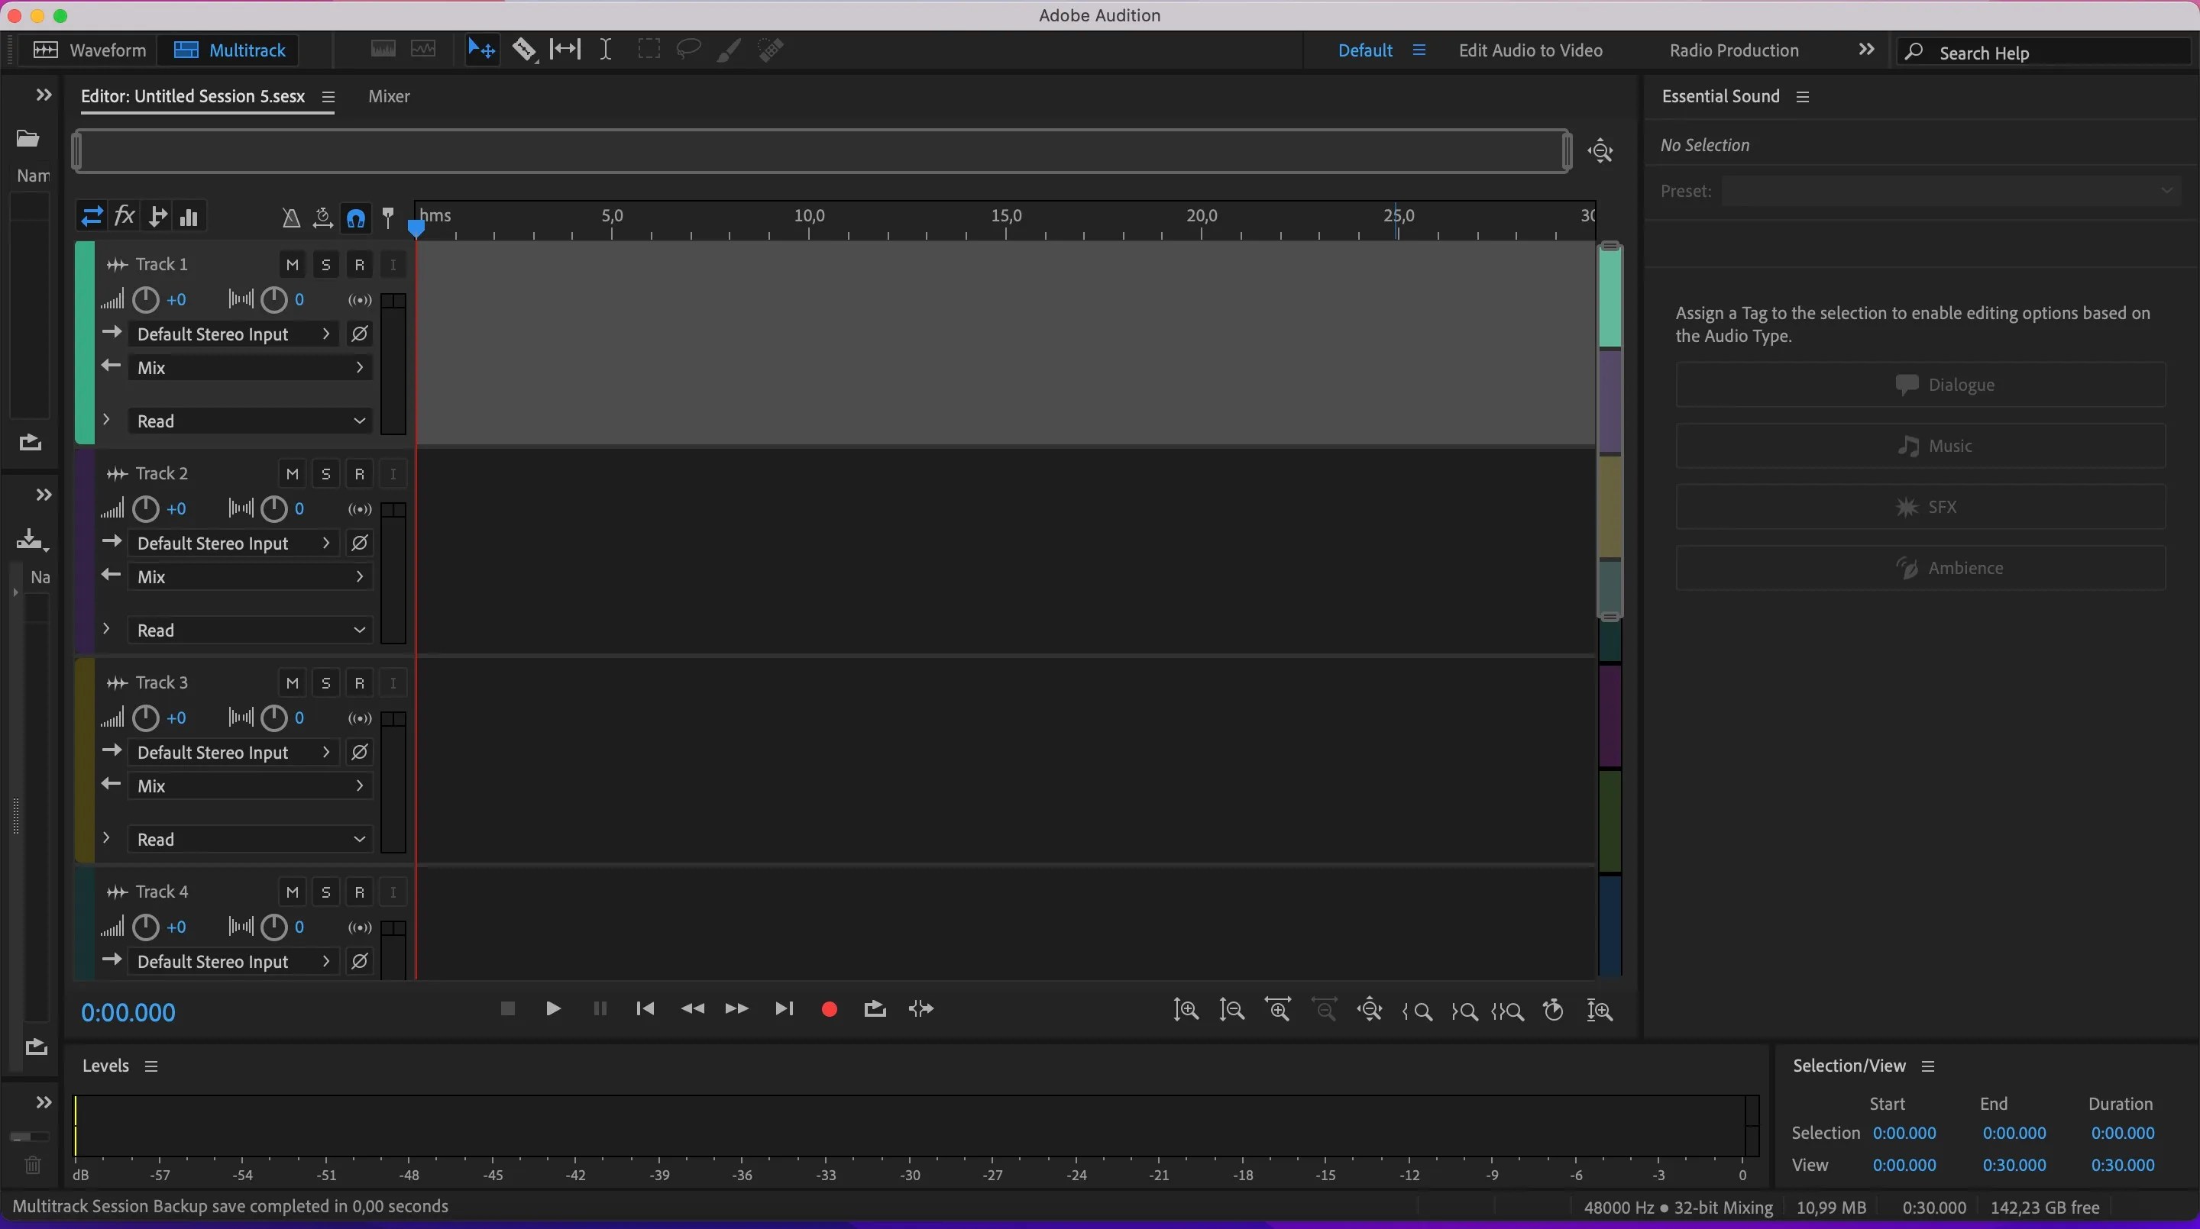Click Edit Audio to Video
Viewport: 2200px width, 1229px height.
point(1529,50)
